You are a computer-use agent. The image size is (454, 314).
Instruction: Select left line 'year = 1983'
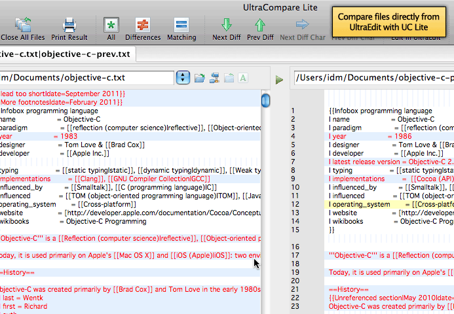130,137
